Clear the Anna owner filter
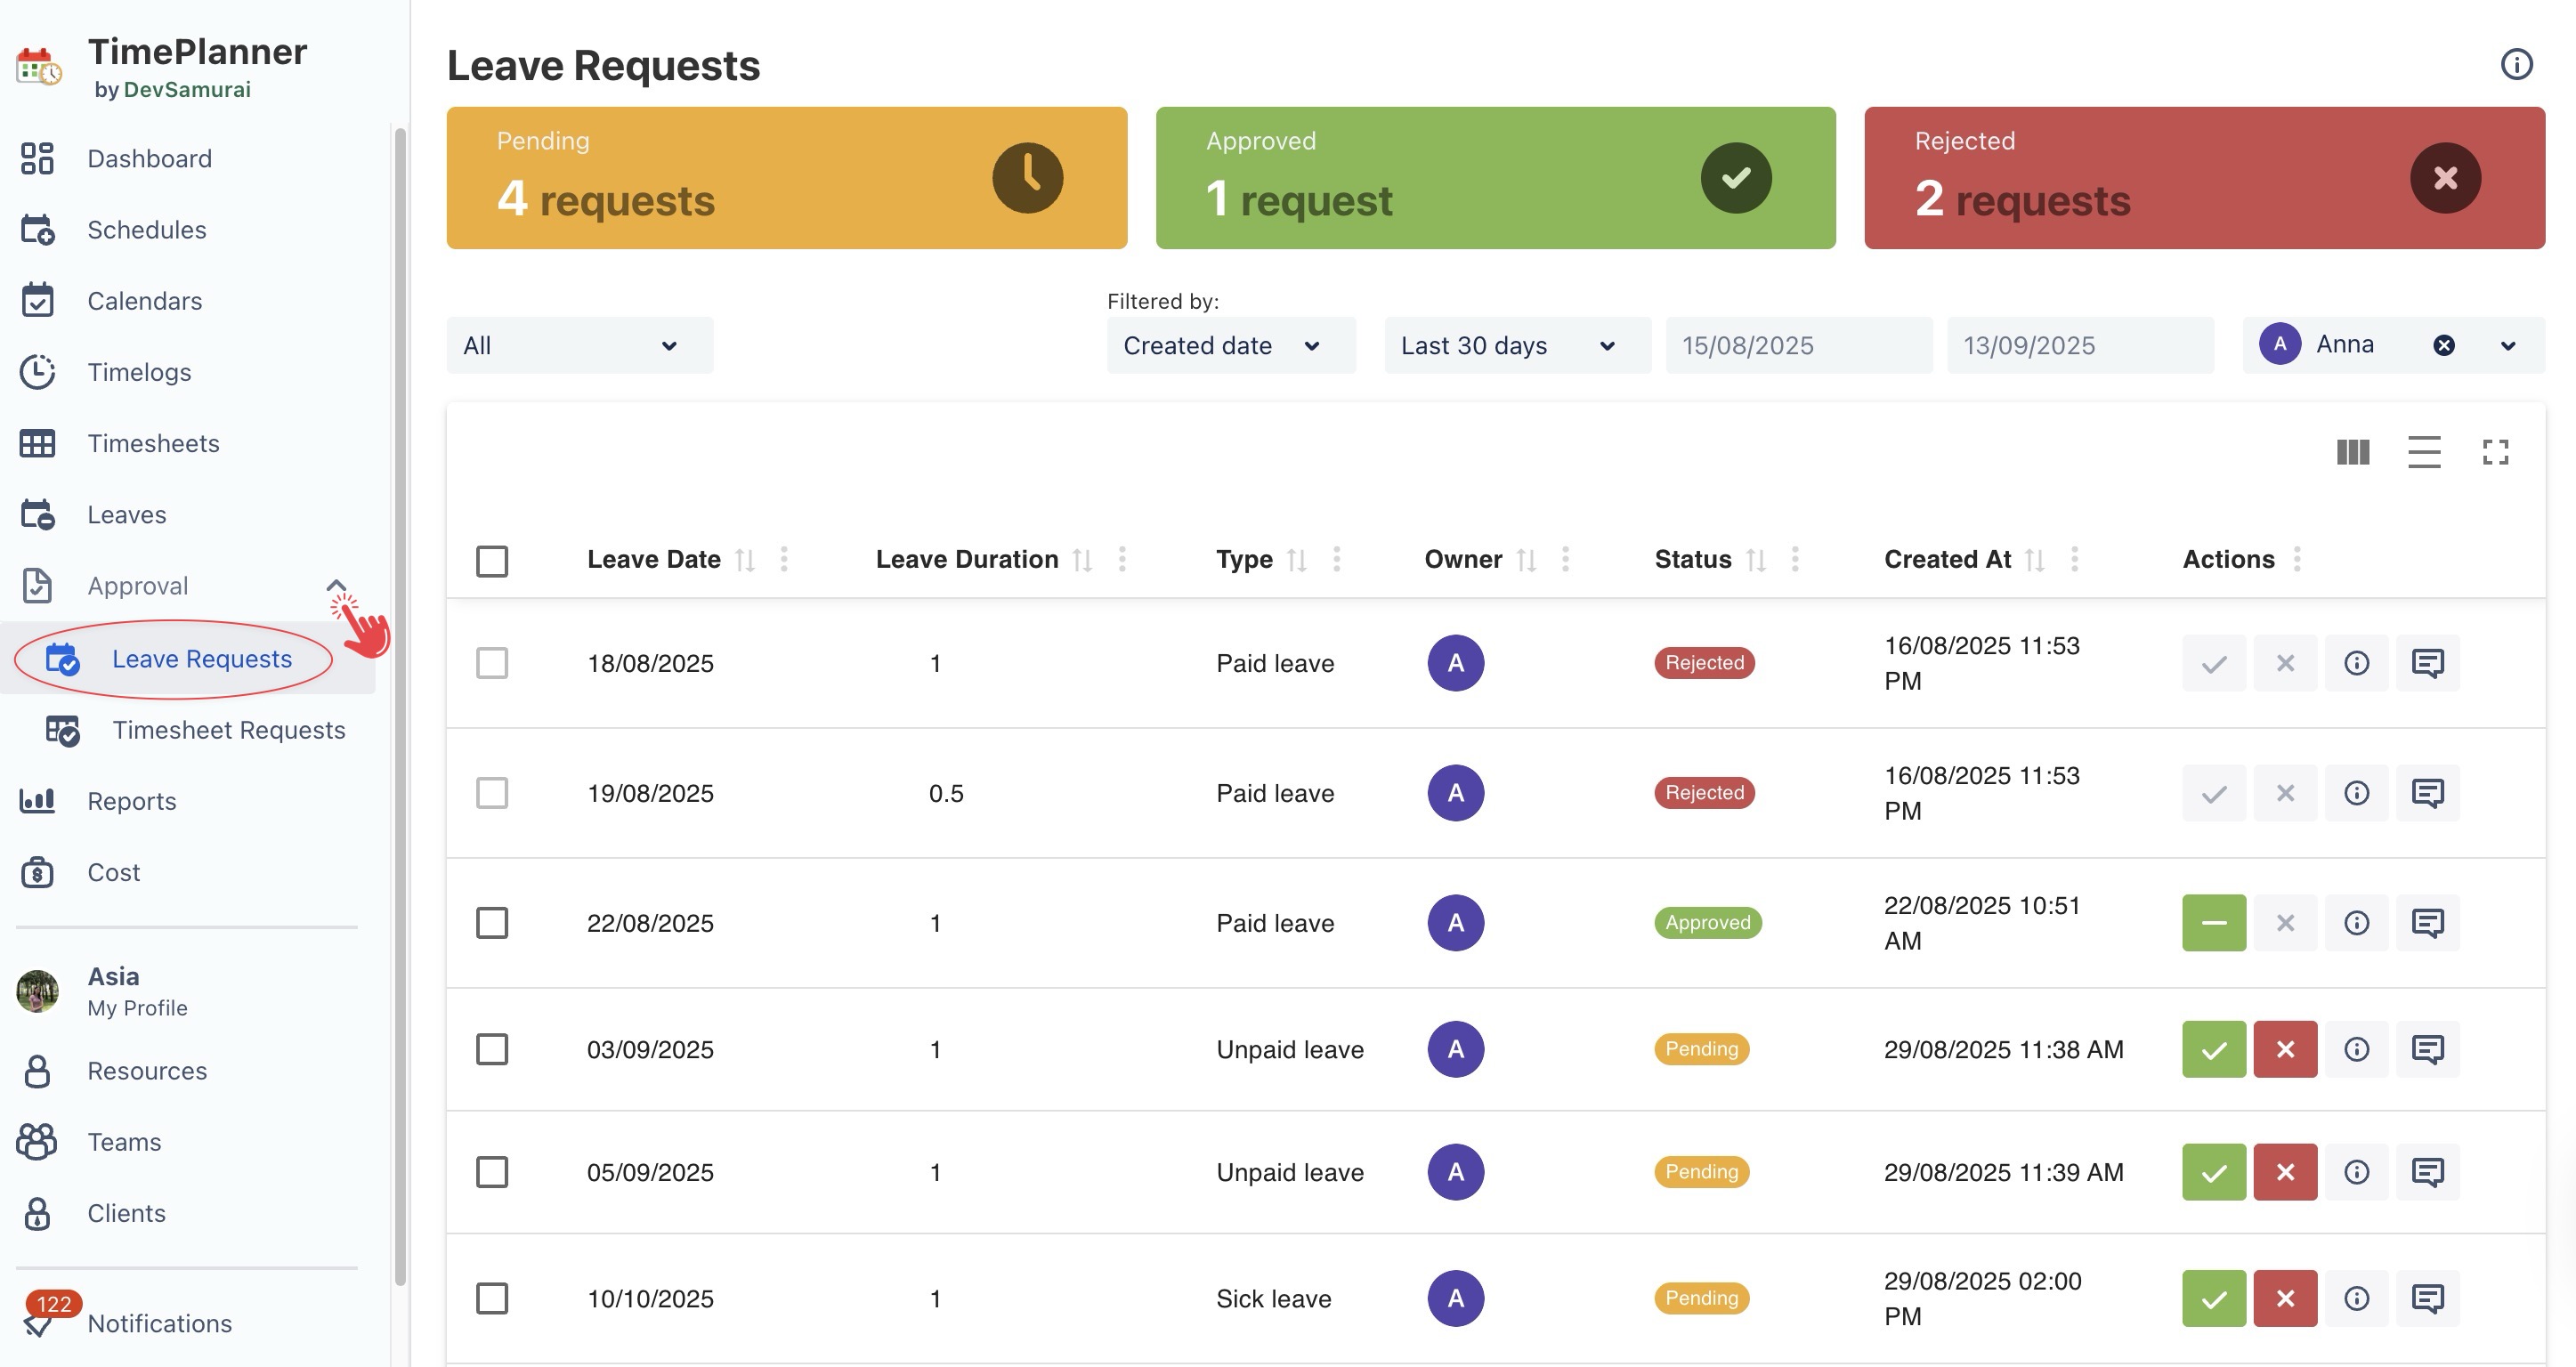Viewport: 2576px width, 1367px height. (x=2443, y=345)
